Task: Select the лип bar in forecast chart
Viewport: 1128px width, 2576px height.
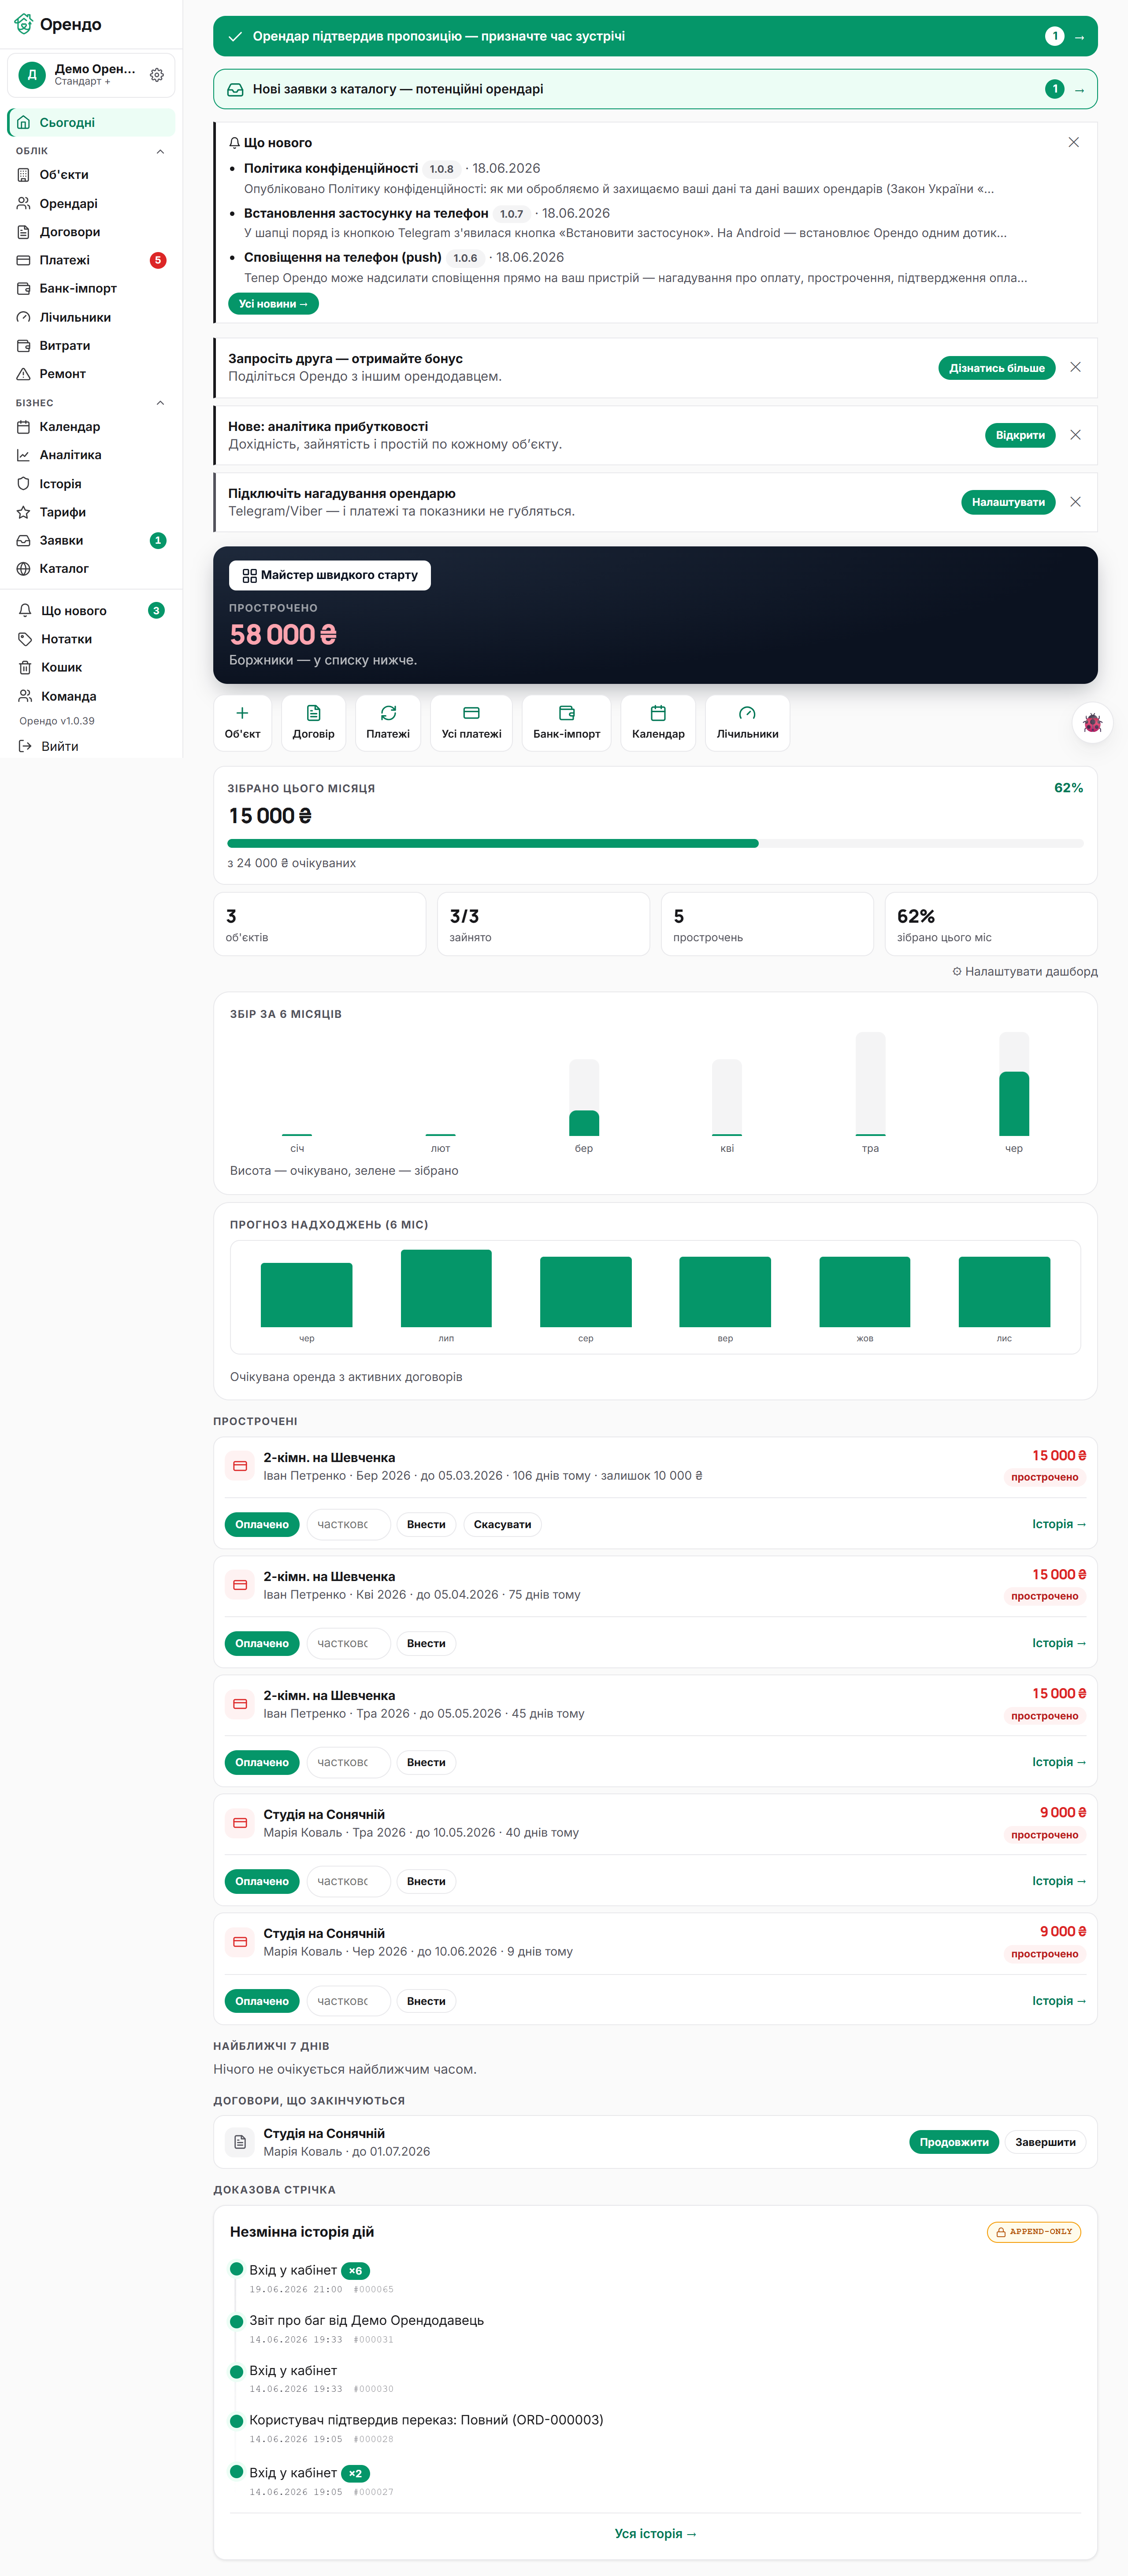Action: 446,1288
